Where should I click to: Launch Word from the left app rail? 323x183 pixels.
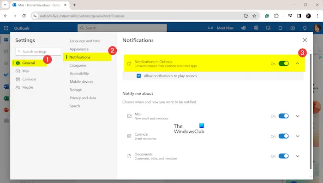tap(6, 86)
